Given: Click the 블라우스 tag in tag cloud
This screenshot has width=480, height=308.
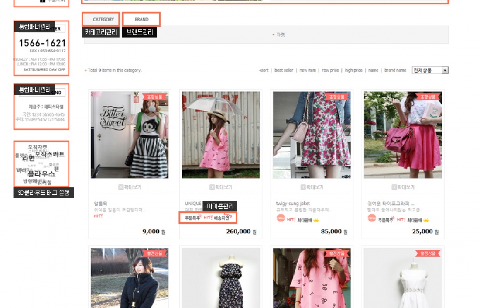Looking at the screenshot, I should [41, 173].
